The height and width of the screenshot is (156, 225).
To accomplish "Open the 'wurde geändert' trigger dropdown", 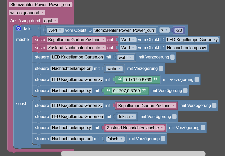I will click(x=27, y=13).
